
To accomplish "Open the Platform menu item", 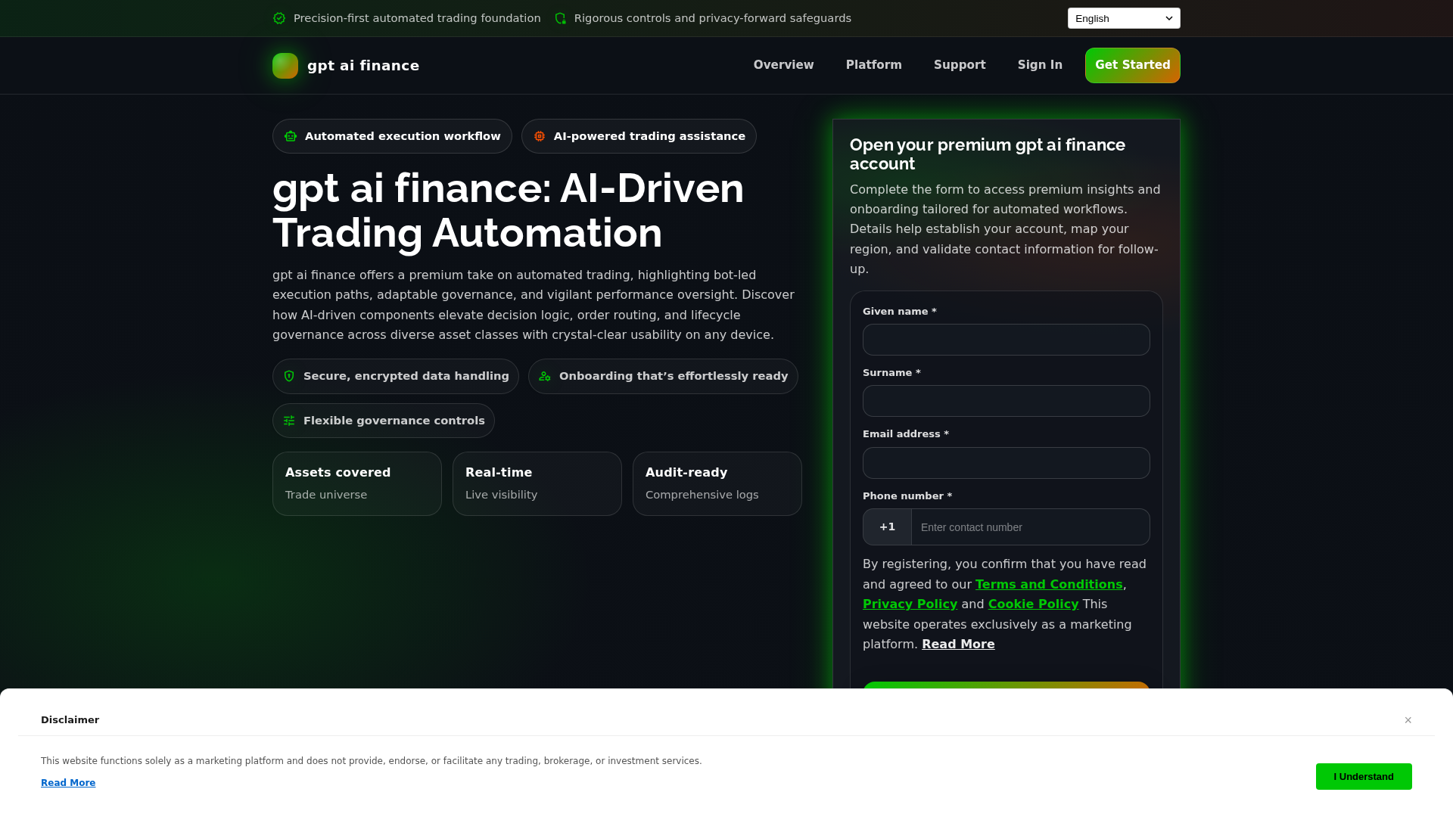I will pos(874,65).
